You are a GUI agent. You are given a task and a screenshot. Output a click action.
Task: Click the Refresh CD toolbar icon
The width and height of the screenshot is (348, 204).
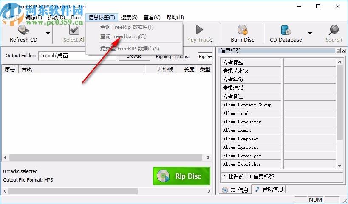[23, 30]
